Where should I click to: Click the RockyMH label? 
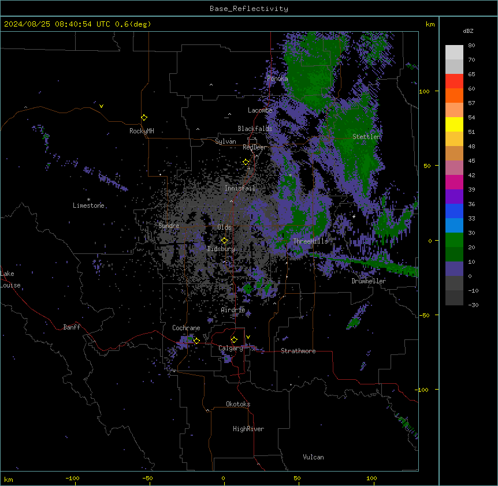coord(142,131)
